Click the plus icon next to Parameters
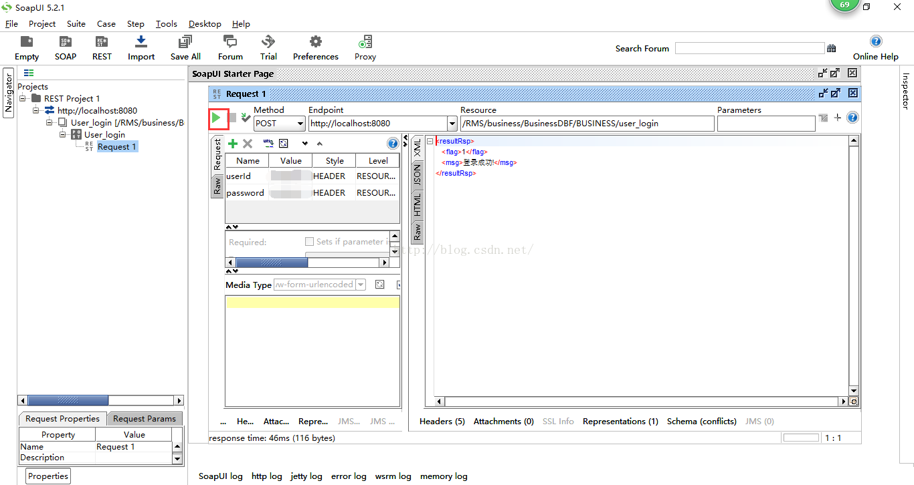The width and height of the screenshot is (914, 485). (x=838, y=118)
